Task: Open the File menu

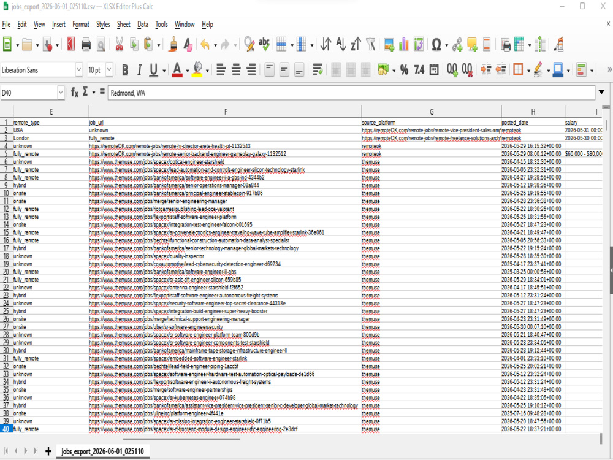Action: [x=6, y=25]
